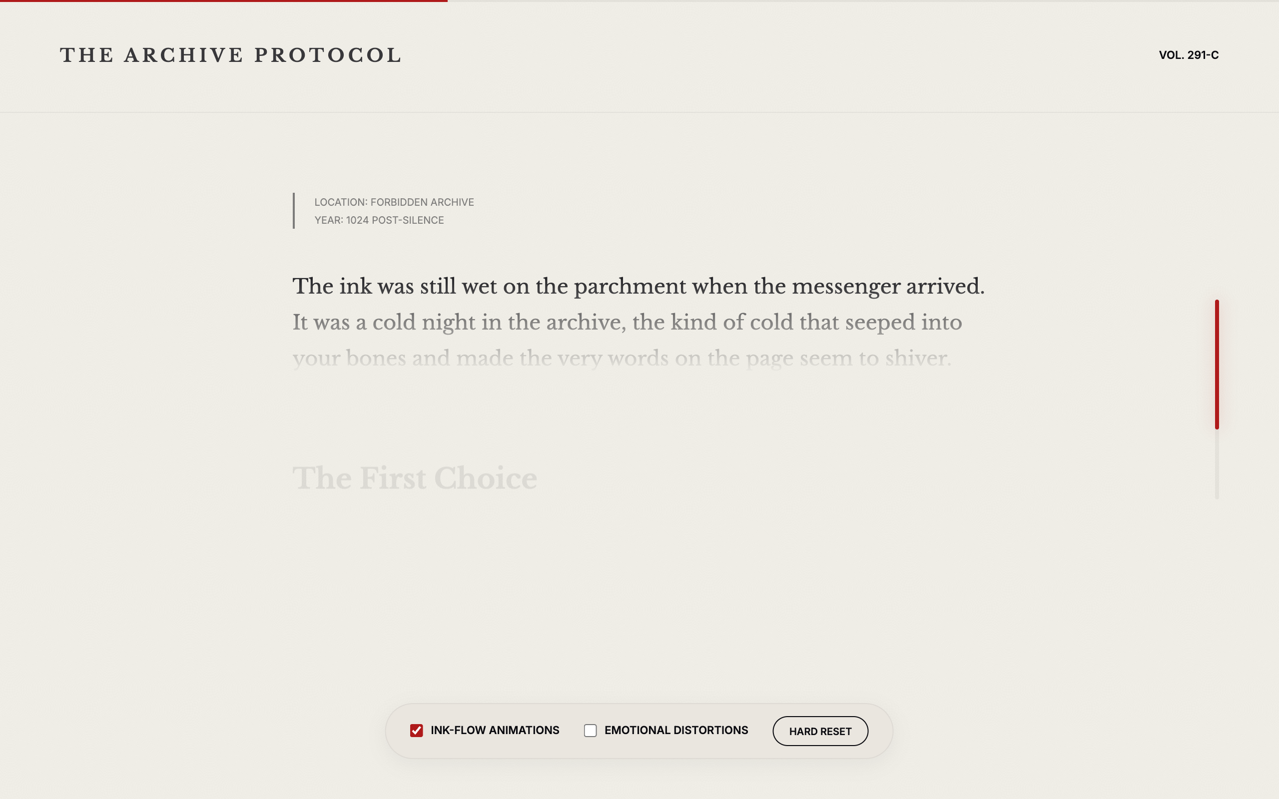Click the settings bar at the bottom
1279x799 pixels.
(639, 730)
